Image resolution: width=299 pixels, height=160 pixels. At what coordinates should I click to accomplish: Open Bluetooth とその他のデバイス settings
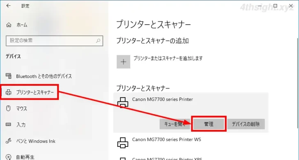[44, 76]
